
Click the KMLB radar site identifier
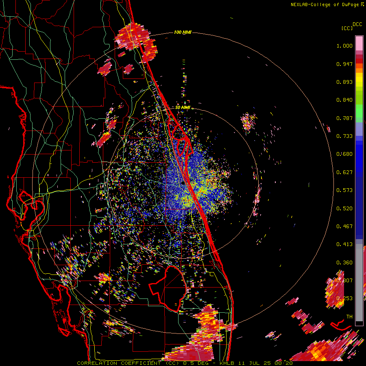(228, 363)
